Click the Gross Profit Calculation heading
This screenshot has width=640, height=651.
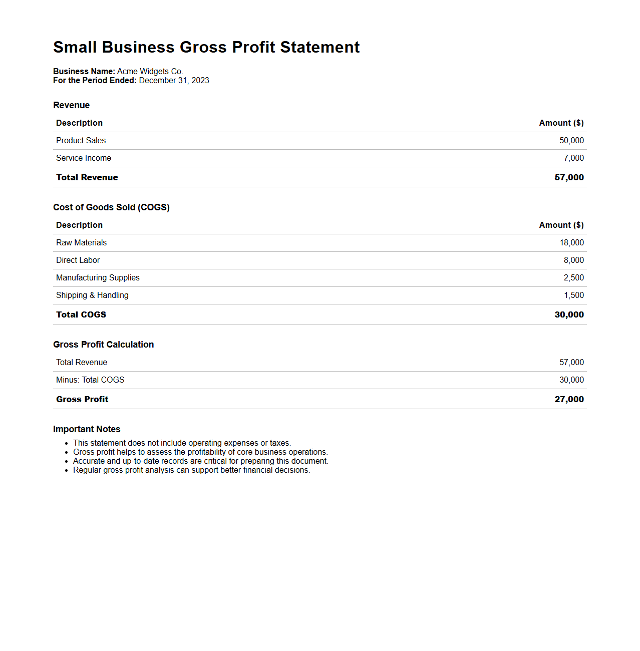tap(103, 345)
